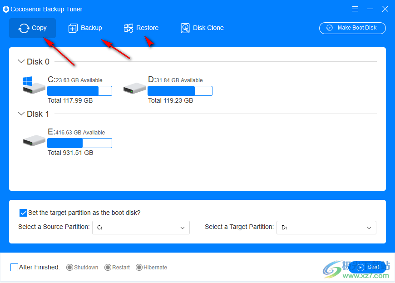Viewport: 395px width, 283px height.
Task: Select the E: drive icon in Disk 1
Action: [x=34, y=140]
